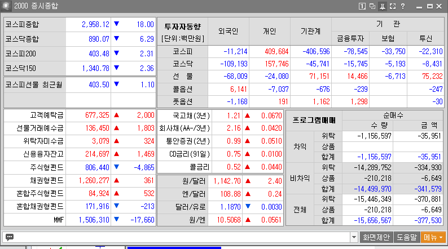The width and height of the screenshot is (448, 249).
Task: Click the 고객예탁금 value 677,325
Action: (x=97, y=115)
